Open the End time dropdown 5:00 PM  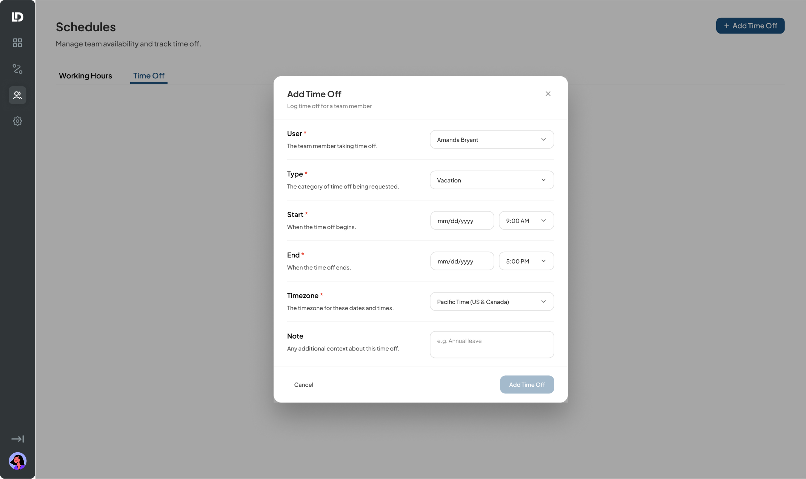(526, 261)
